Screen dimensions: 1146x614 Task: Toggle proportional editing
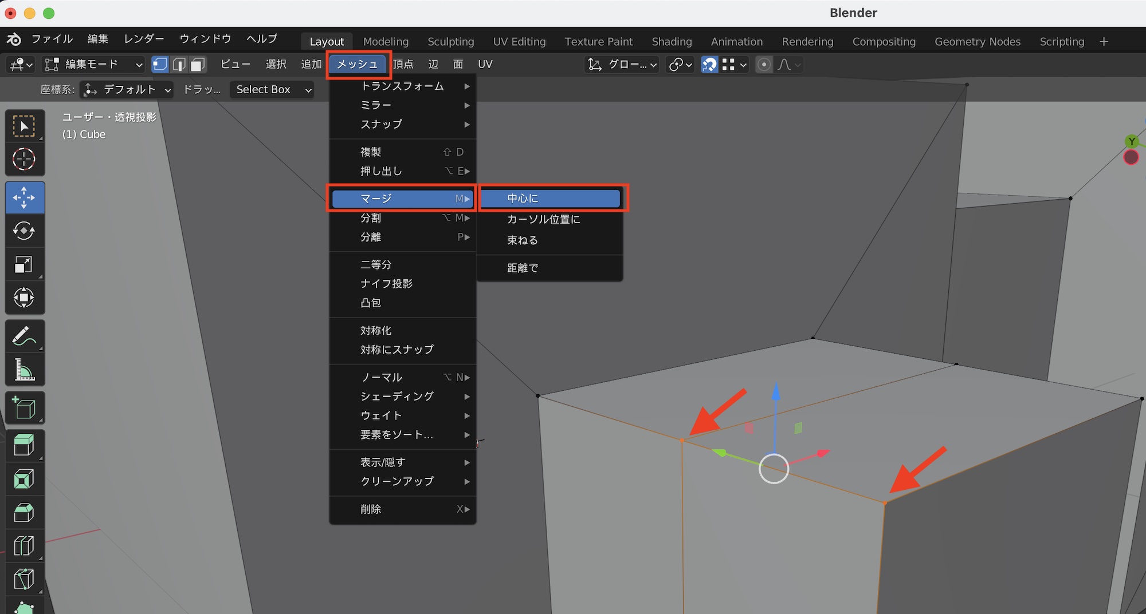click(764, 65)
